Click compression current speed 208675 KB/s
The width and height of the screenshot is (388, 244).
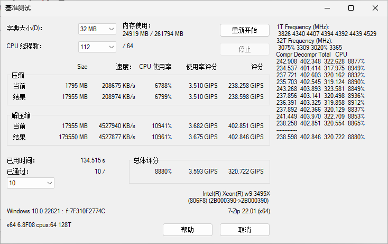pyautogui.click(x=118, y=86)
